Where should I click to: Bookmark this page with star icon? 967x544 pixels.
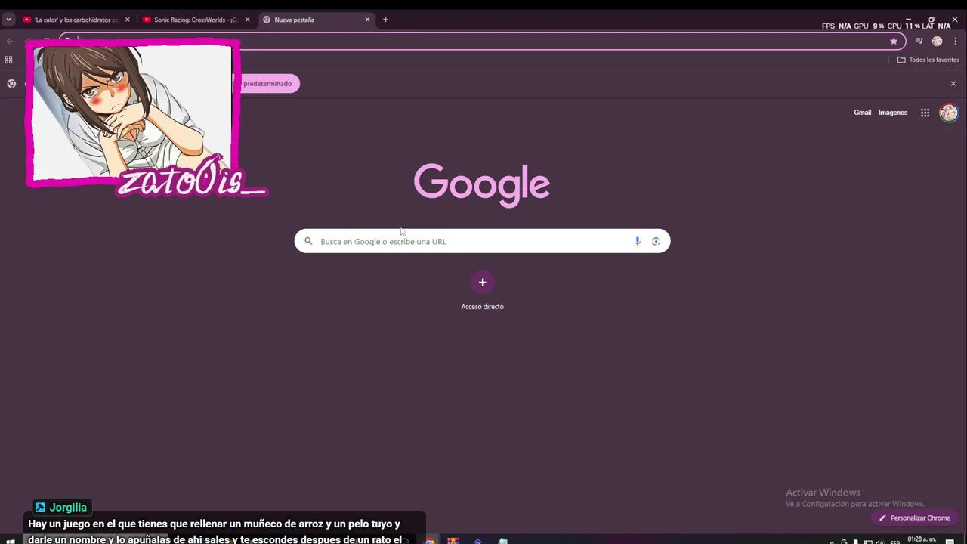[894, 42]
